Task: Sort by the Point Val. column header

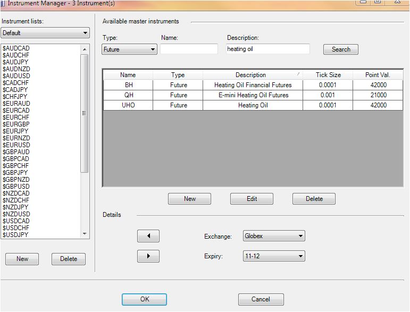Action: (378, 75)
